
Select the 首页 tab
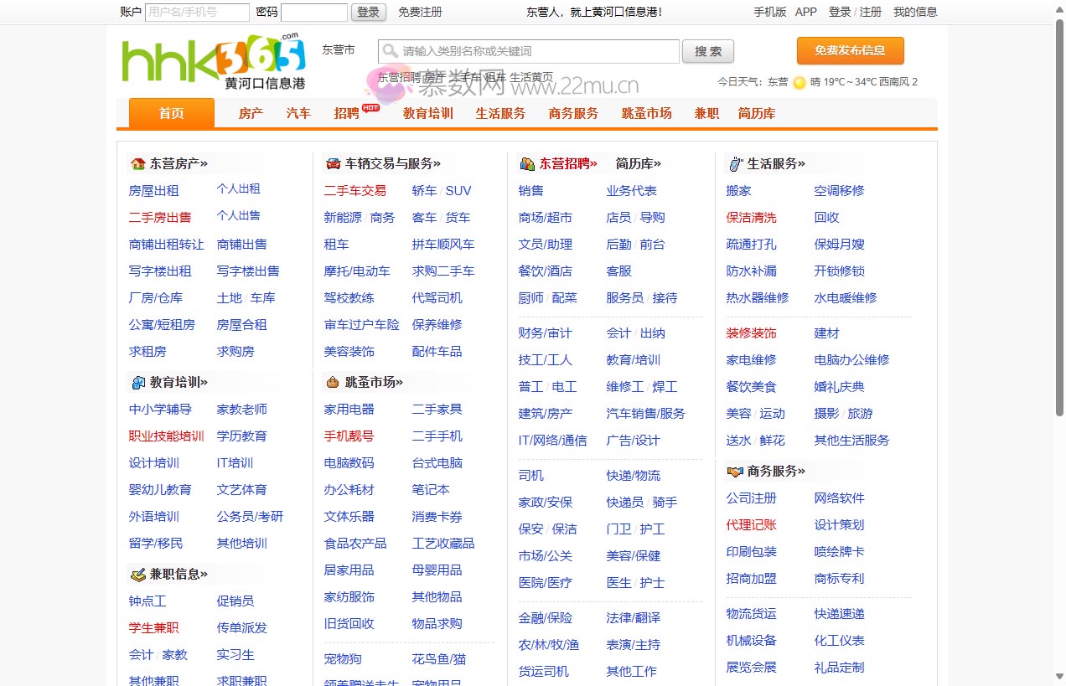click(x=170, y=113)
